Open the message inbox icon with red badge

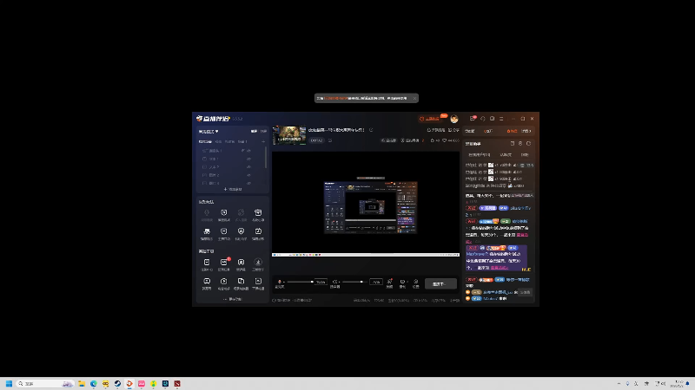coord(473,119)
